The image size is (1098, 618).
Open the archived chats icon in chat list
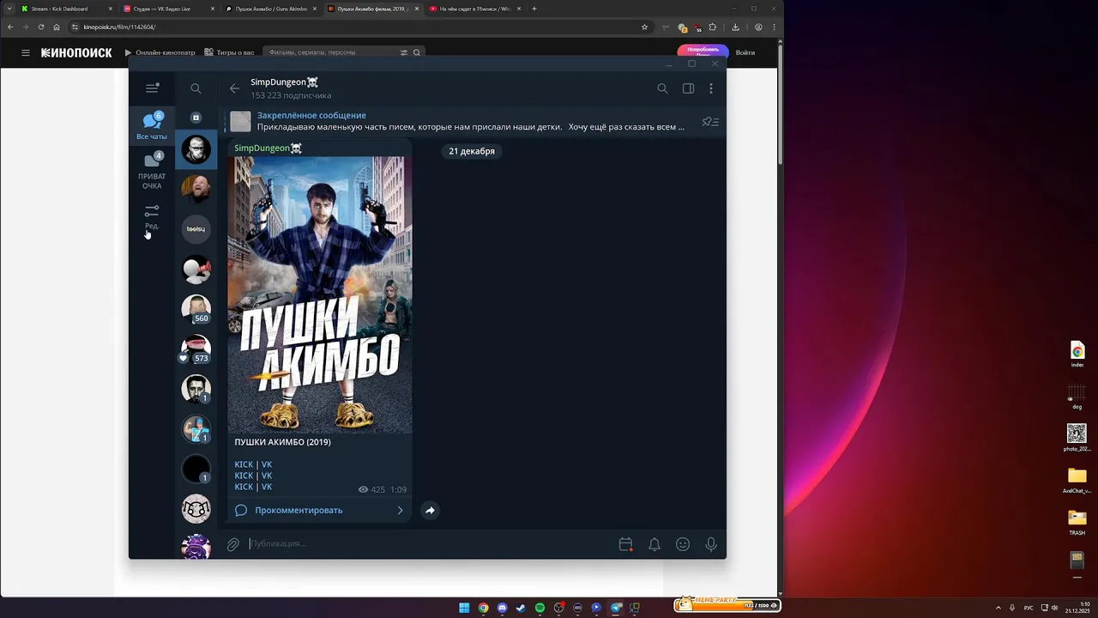pyautogui.click(x=196, y=118)
